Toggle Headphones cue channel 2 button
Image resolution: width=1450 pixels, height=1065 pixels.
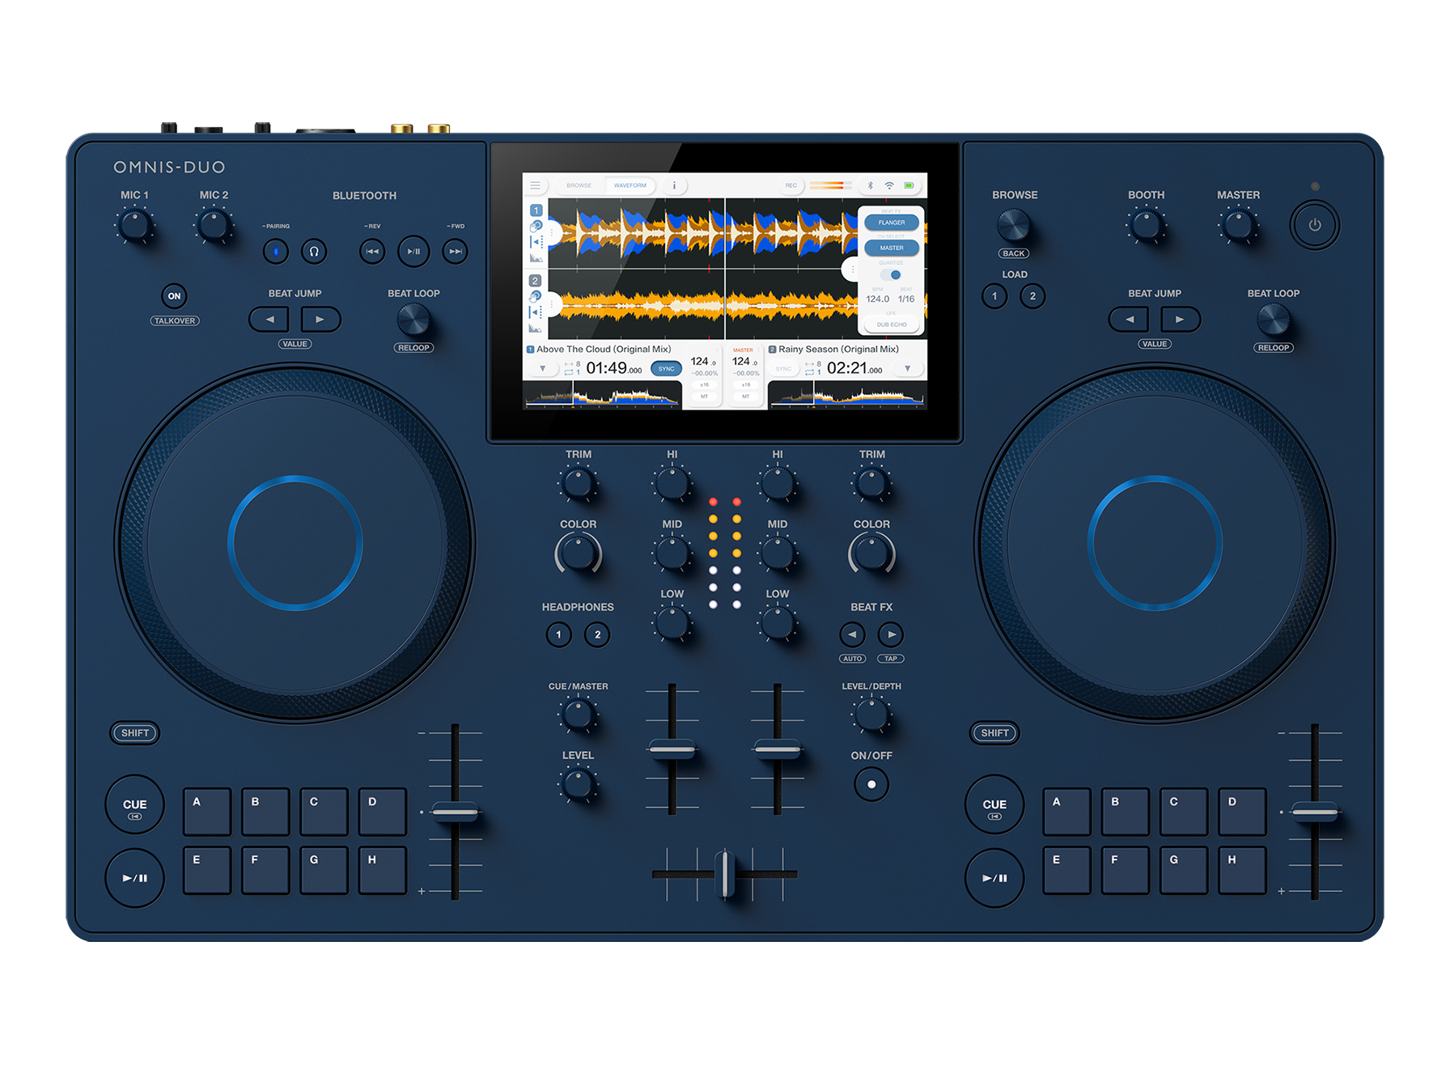click(598, 634)
